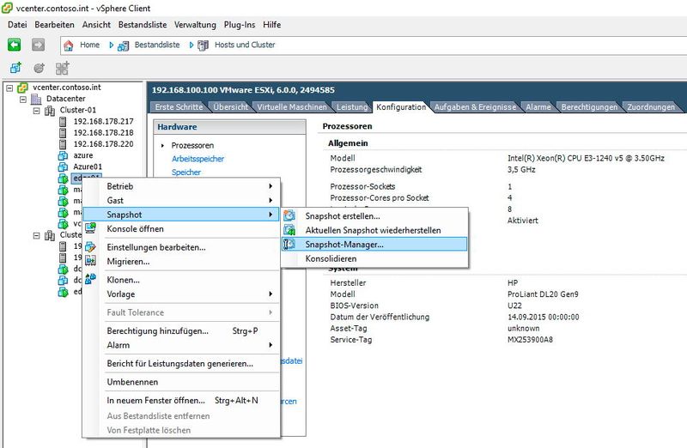Click the Migrieren icon in context menu
Image resolution: width=687 pixels, height=448 pixels.
90,261
